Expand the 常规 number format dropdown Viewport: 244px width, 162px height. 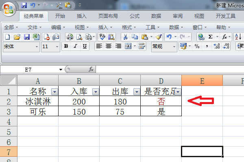click(174, 47)
